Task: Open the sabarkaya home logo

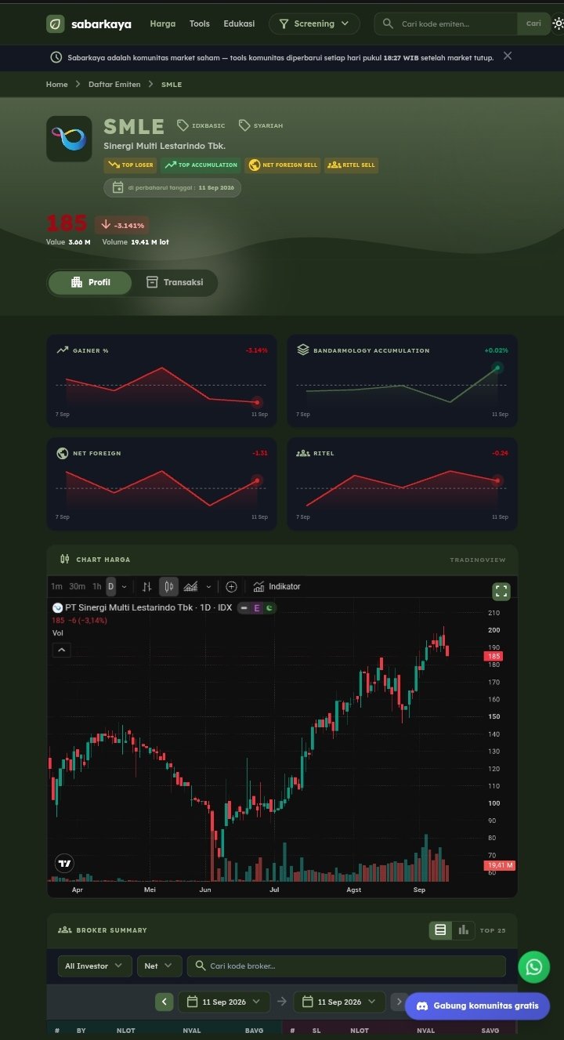Action: tap(89, 24)
